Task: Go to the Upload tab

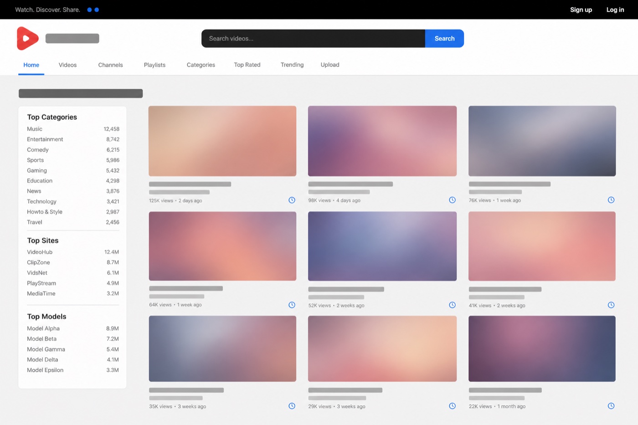Action: [x=330, y=65]
